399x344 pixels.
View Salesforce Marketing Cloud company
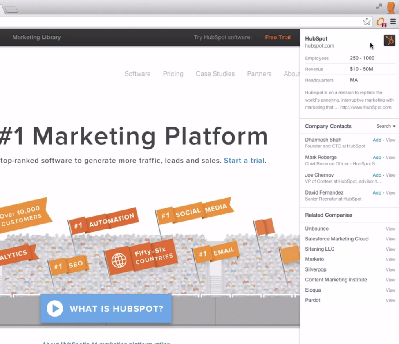tap(390, 239)
